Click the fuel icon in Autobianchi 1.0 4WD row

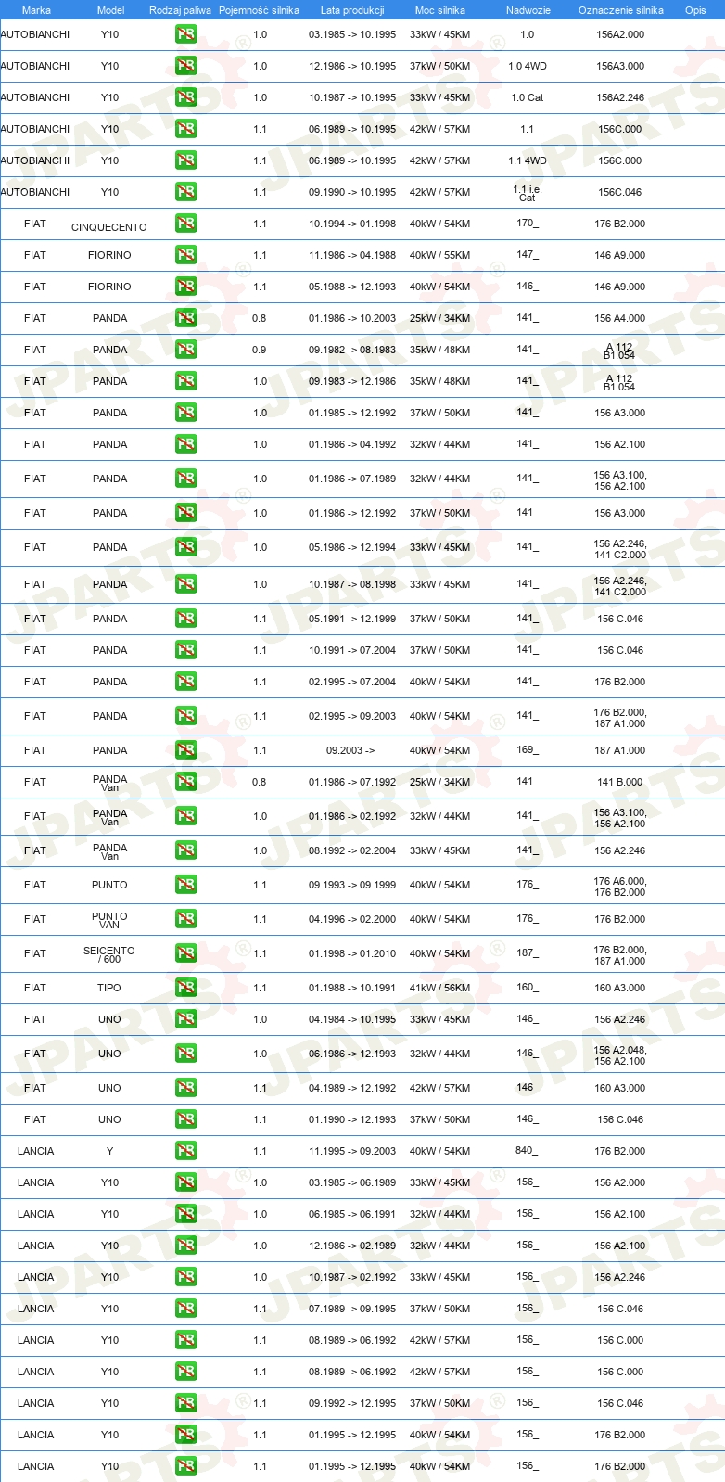coord(186,66)
